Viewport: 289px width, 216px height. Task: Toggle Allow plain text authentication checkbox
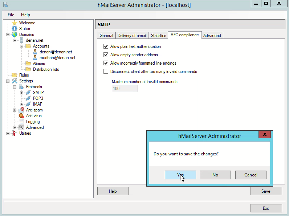pyautogui.click(x=106, y=46)
